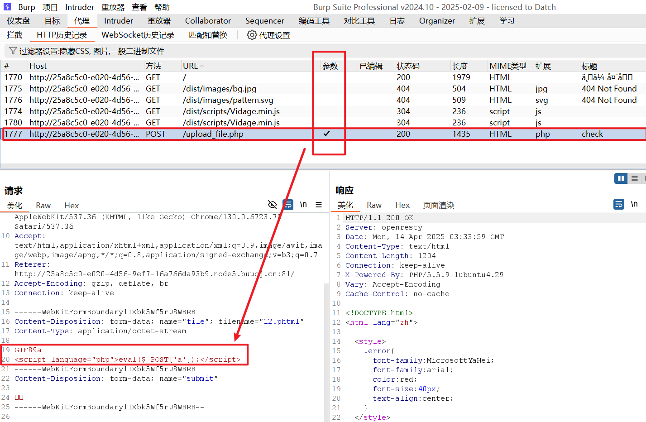This screenshot has width=646, height=422.
Task: Toggle word wrap icon in response panel
Action: (x=619, y=204)
